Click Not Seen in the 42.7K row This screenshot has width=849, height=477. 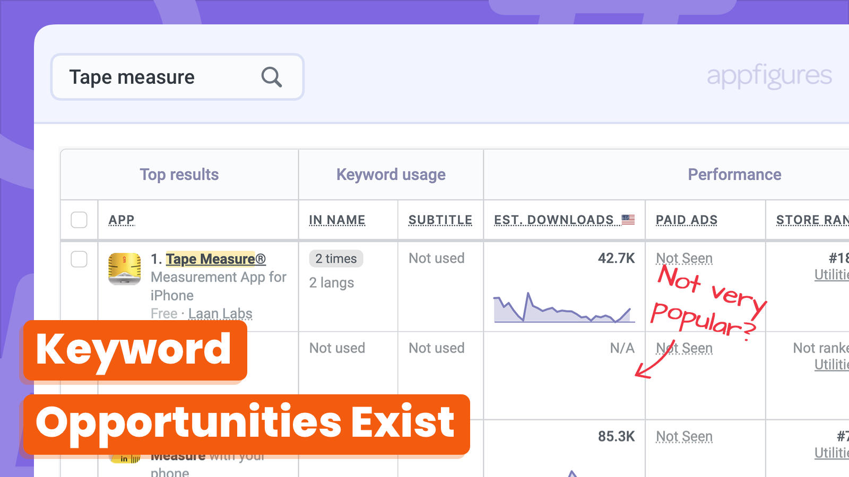[685, 258]
